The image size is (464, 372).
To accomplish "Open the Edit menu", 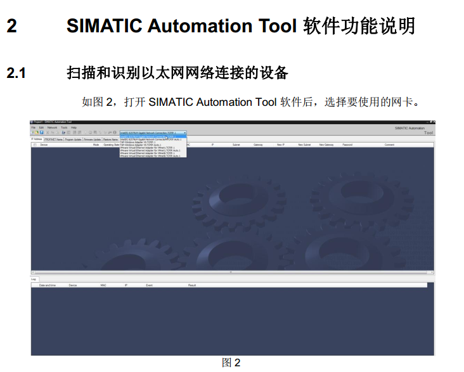I will 41,127.
